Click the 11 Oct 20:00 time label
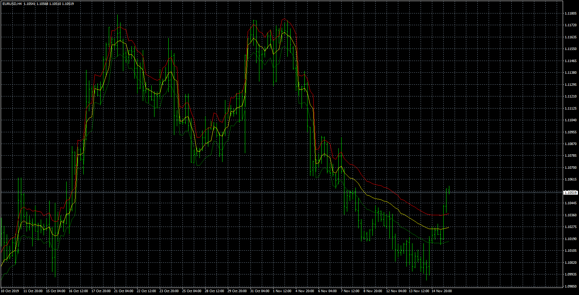 pos(33,291)
